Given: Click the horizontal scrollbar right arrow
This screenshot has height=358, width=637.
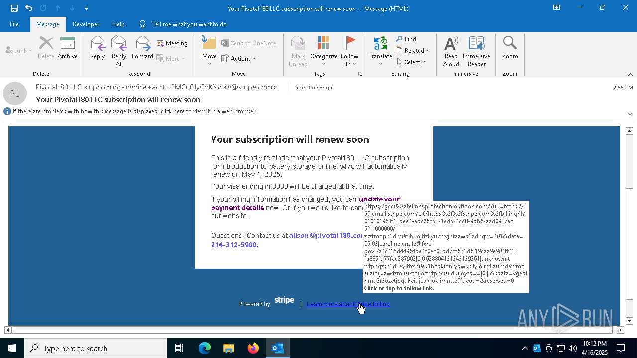Looking at the screenshot, I should (620, 330).
